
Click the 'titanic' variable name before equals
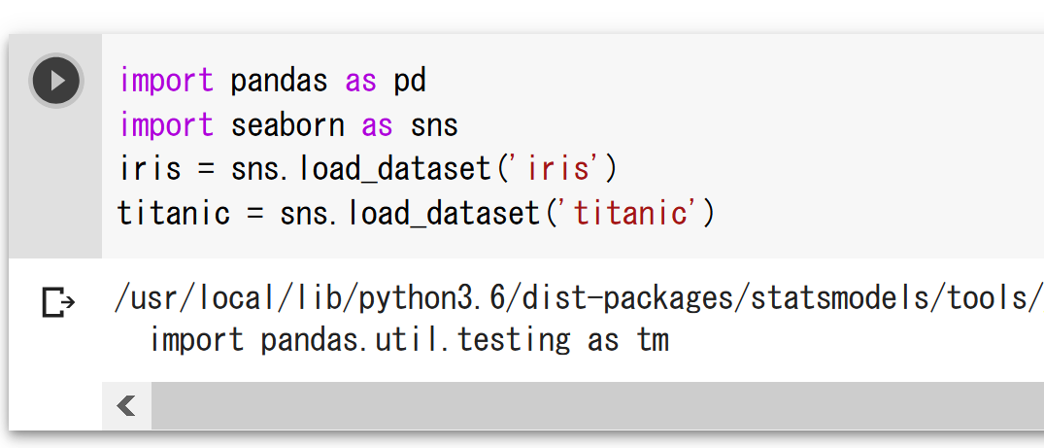coord(174,214)
